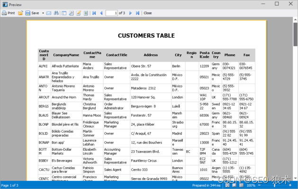Screen dimensions: 298x189
Task: Select the page-width zoom icon in the status bar
Action: coord(227,185)
